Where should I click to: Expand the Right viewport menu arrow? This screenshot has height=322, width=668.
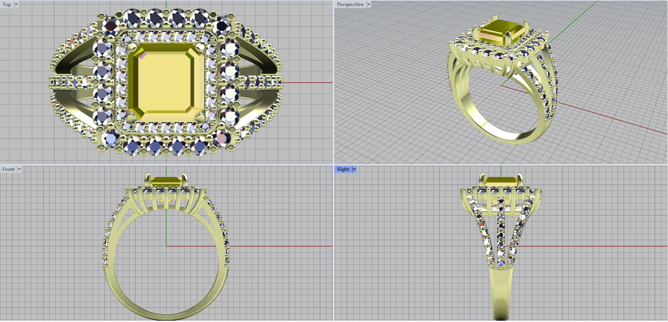pos(354,169)
